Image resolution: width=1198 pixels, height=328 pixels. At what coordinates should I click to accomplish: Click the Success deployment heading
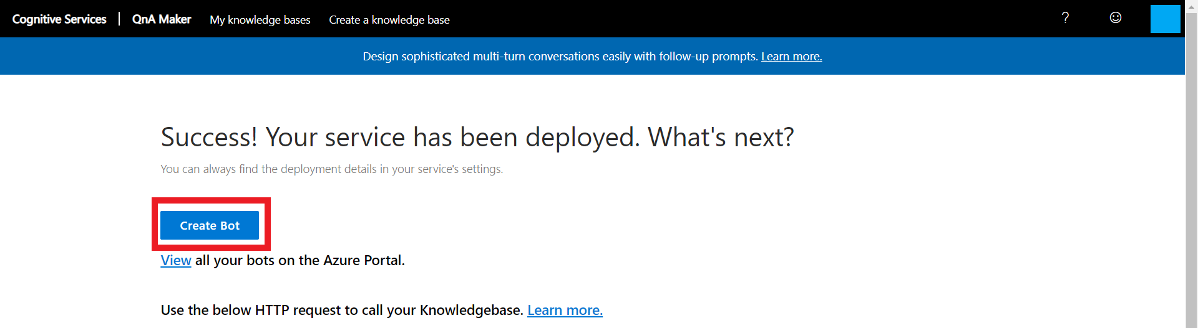point(477,137)
